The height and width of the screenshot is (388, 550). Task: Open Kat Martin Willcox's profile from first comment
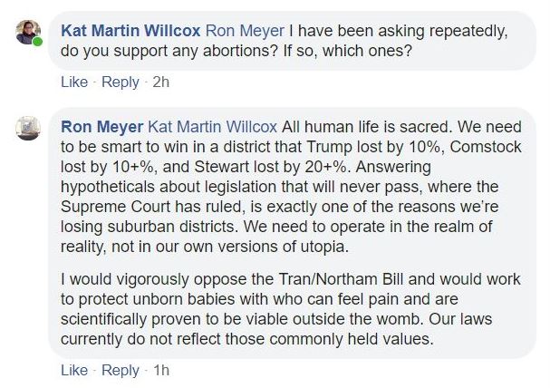click(130, 30)
